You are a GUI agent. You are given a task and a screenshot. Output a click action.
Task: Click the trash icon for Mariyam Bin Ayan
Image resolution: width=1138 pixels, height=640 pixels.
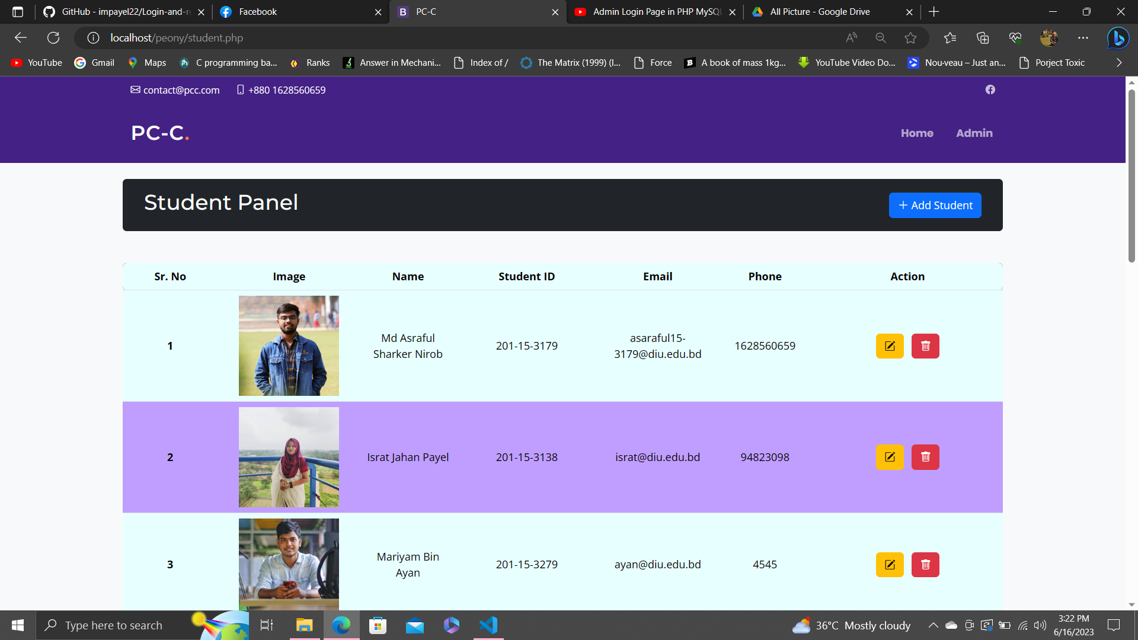tap(925, 564)
